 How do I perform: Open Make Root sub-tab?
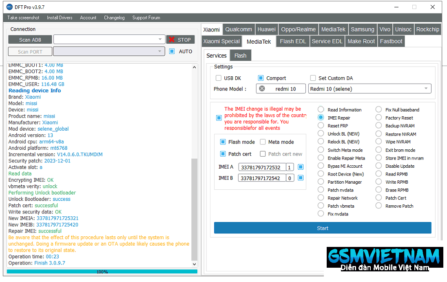(361, 41)
